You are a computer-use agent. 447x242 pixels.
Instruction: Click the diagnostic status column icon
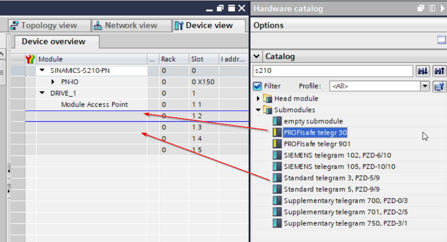pyautogui.click(x=30, y=59)
